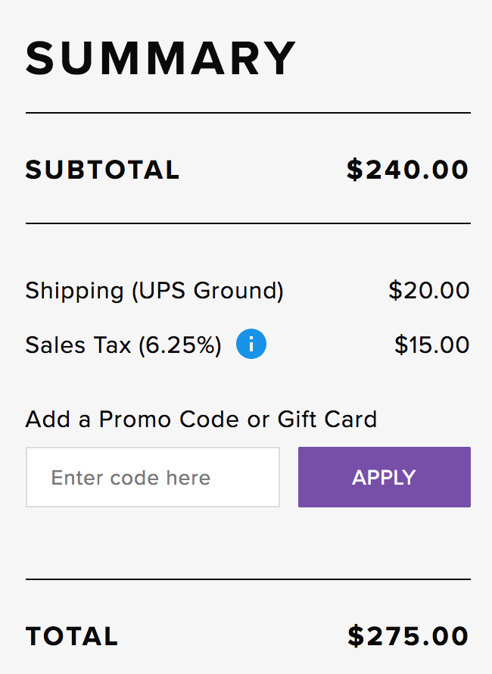Image resolution: width=492 pixels, height=674 pixels.
Task: Click the divider line above the total row
Action: pos(248,579)
